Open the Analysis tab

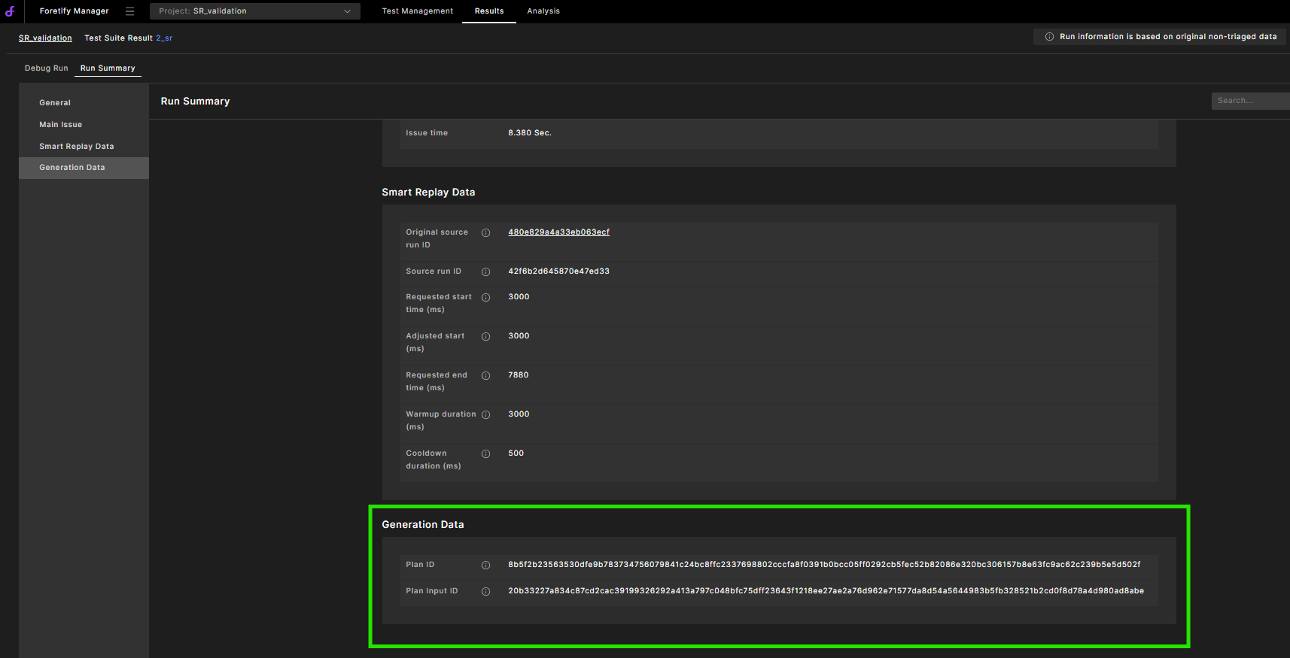tap(543, 11)
